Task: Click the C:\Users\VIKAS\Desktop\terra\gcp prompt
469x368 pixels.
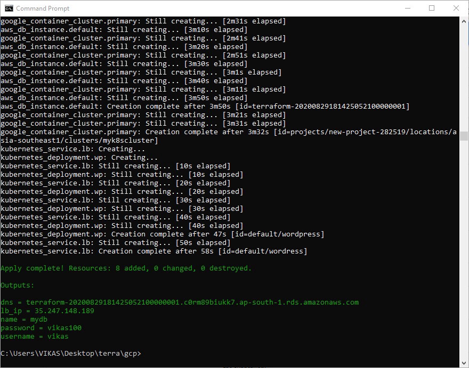Action: pos(70,353)
